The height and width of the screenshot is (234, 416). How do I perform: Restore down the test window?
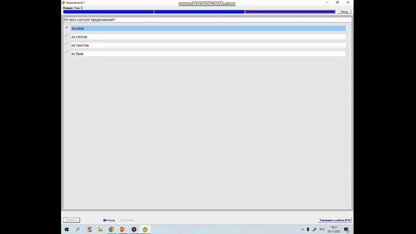click(337, 3)
